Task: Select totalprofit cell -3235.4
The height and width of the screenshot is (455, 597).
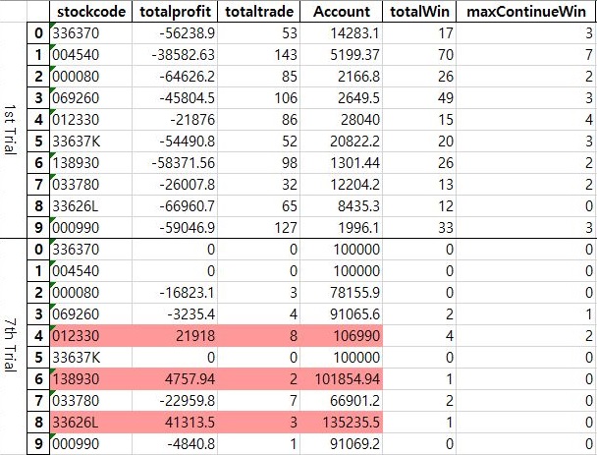Action: click(x=175, y=314)
